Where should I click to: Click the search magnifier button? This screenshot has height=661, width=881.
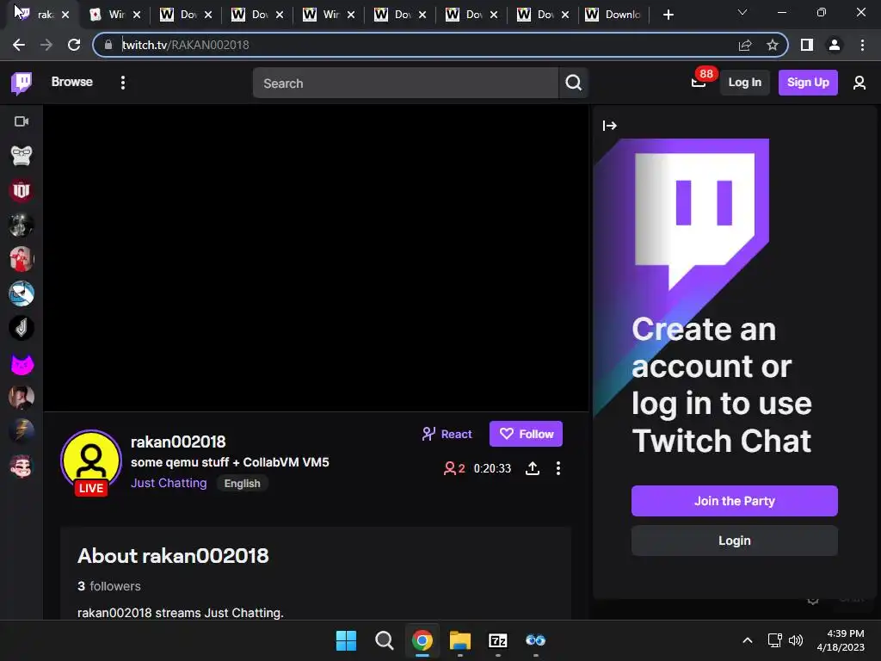(x=573, y=83)
